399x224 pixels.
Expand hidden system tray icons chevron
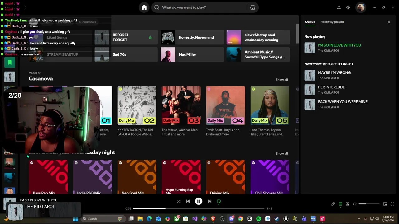click(x=358, y=219)
